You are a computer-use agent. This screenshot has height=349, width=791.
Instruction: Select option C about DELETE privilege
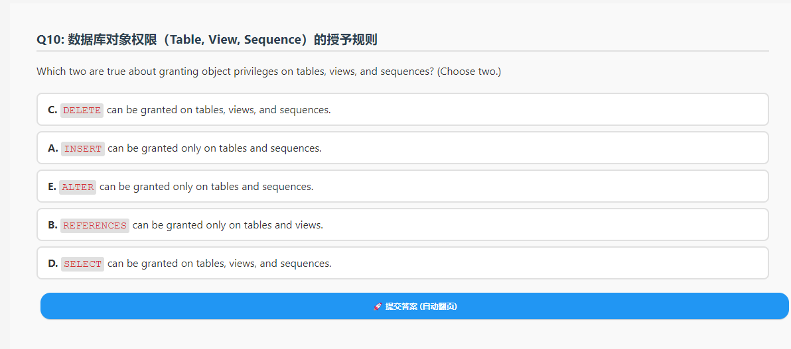[x=403, y=109]
